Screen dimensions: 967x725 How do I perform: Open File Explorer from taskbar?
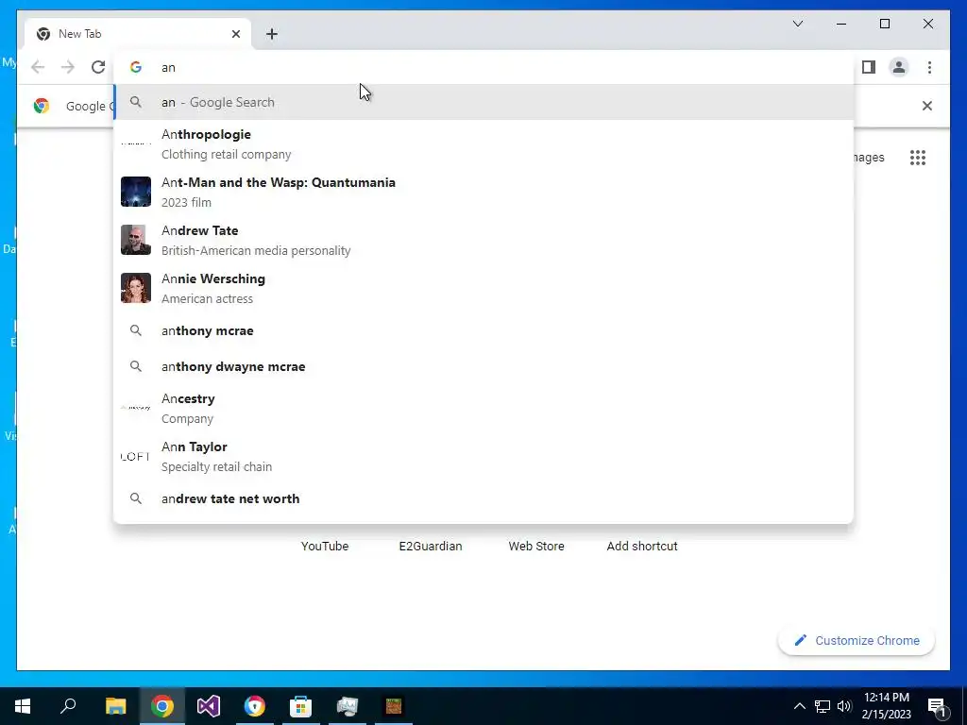(116, 706)
